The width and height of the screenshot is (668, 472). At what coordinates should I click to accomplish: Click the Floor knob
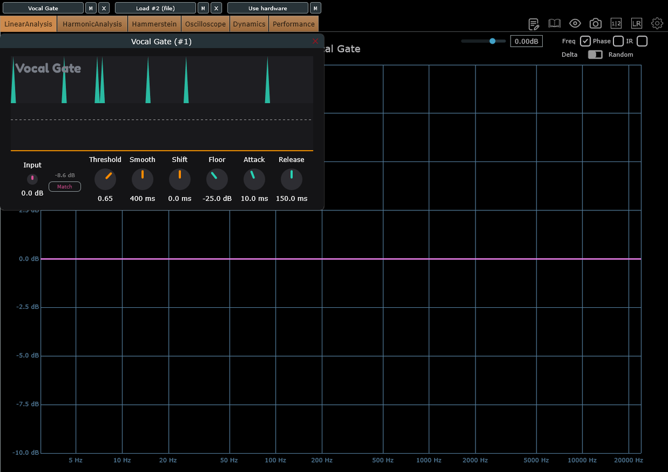(217, 179)
